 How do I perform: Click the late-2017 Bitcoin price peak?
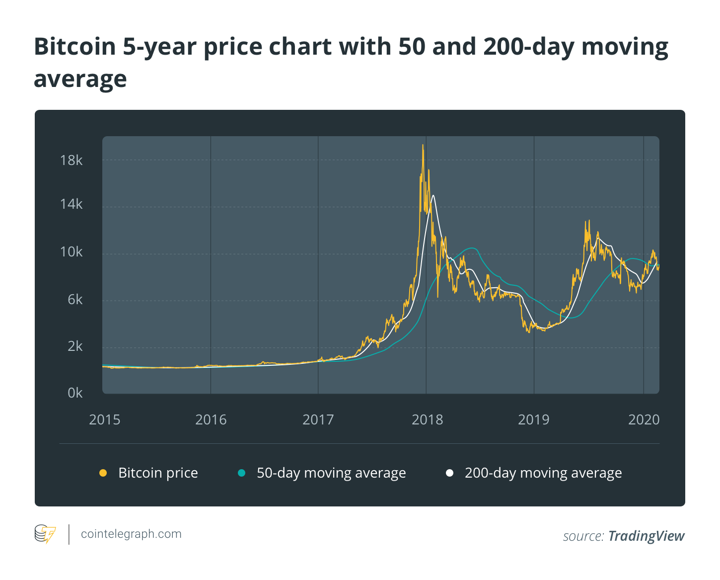423,146
